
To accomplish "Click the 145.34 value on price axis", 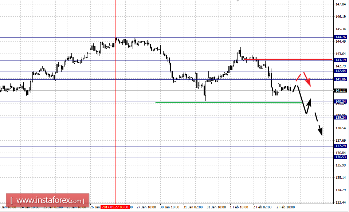I will click(x=341, y=29).
